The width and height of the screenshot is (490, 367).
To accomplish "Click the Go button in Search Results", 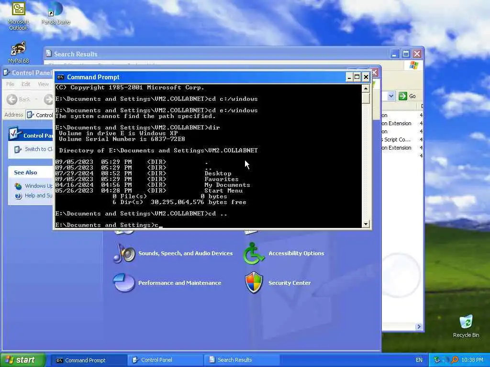I will (408, 96).
